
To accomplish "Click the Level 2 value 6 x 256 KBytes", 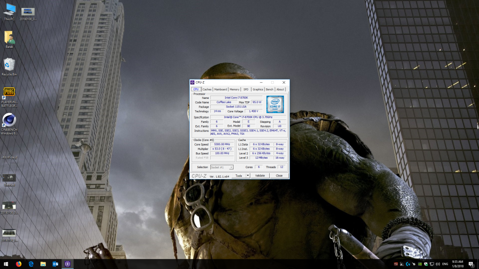I will point(261,153).
